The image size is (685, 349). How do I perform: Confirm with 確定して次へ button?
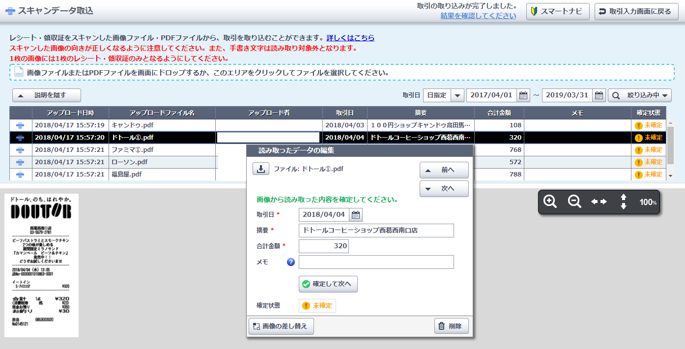pos(328,284)
